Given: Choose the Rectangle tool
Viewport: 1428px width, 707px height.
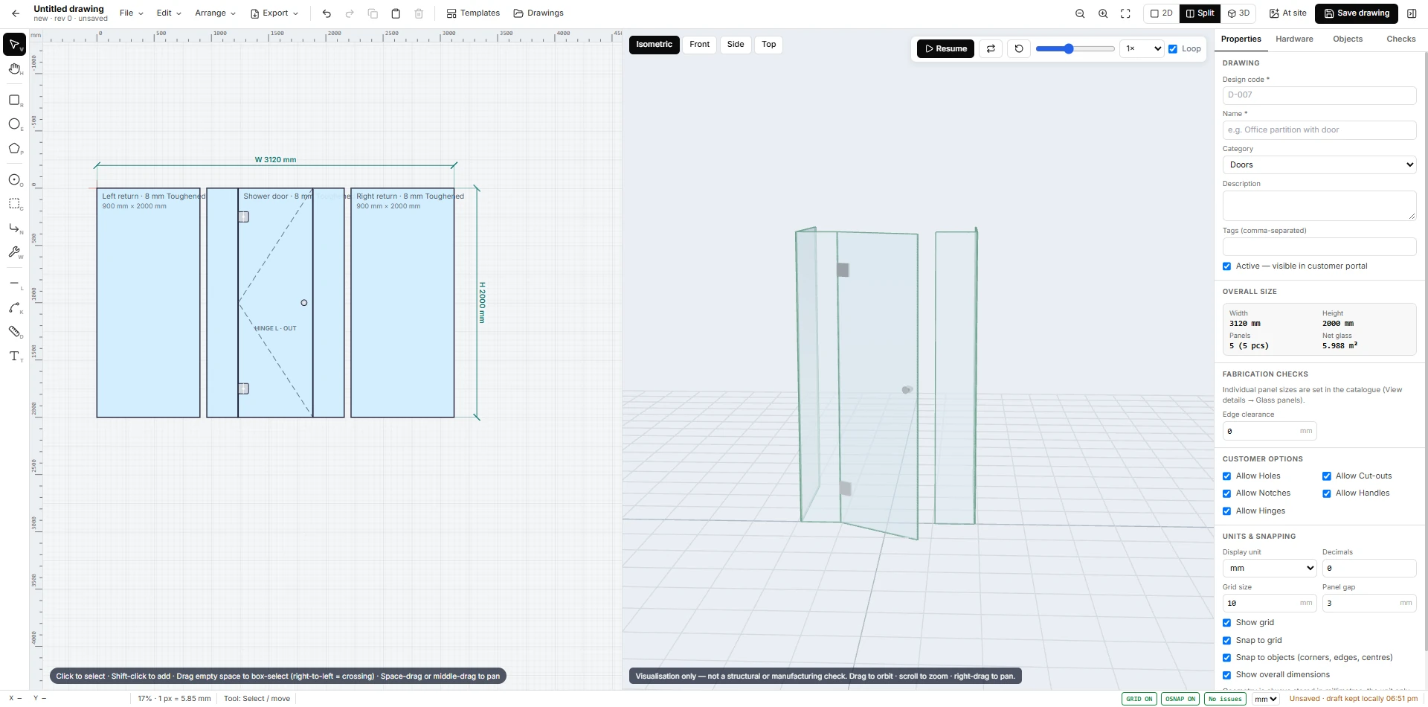Looking at the screenshot, I should (14, 100).
